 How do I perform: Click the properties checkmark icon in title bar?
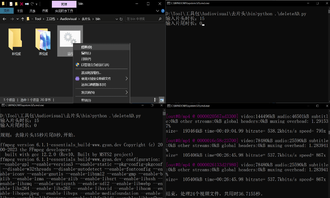11,4
